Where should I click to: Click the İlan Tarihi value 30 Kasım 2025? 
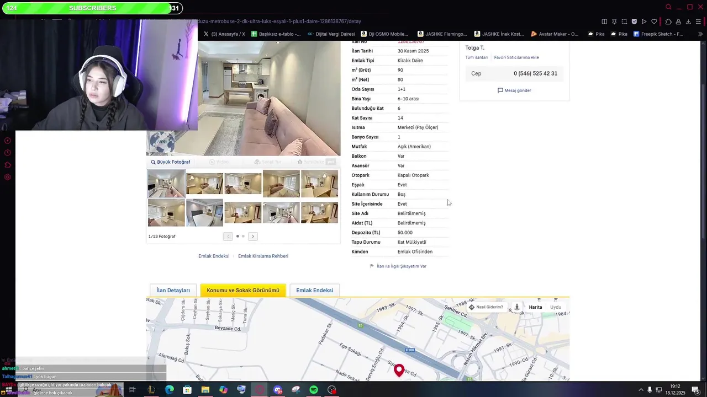tap(413, 51)
